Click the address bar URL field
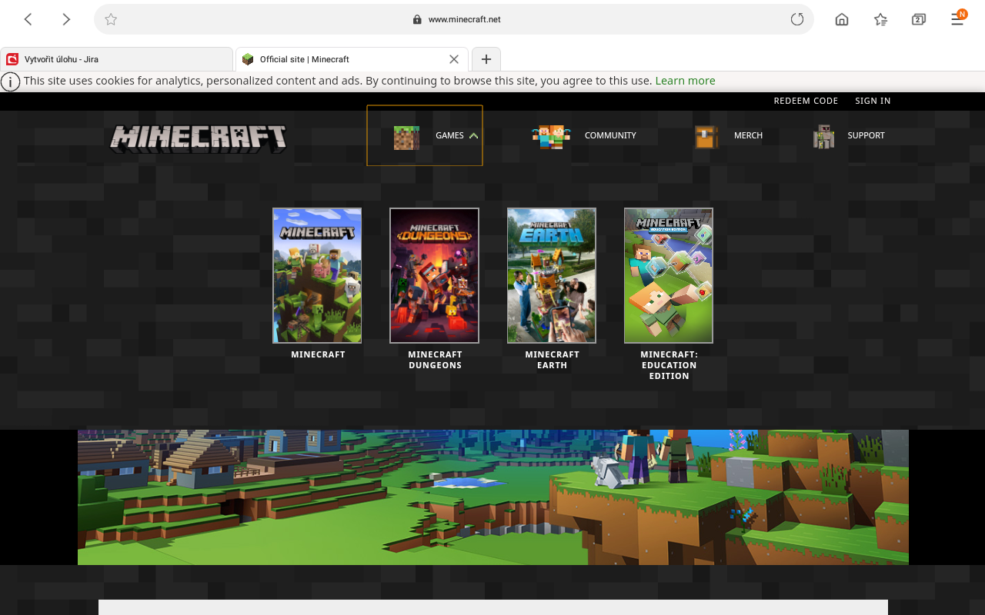Screen dimensions: 985x615 (454, 19)
